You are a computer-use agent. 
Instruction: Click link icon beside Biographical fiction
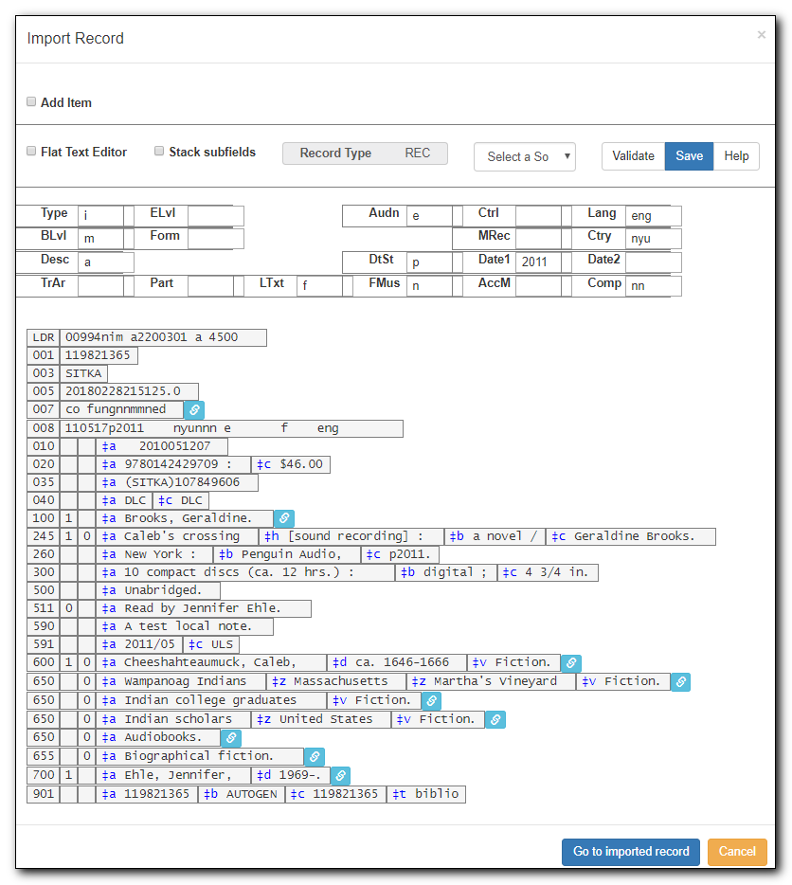tap(315, 756)
